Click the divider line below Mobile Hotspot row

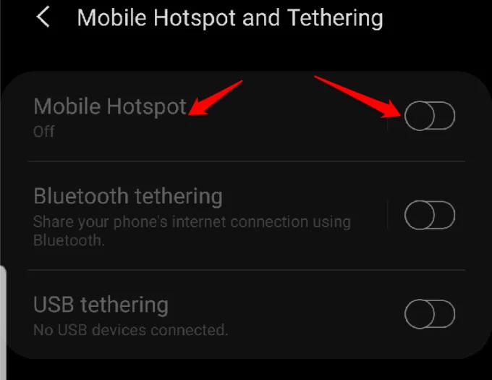[x=246, y=161]
